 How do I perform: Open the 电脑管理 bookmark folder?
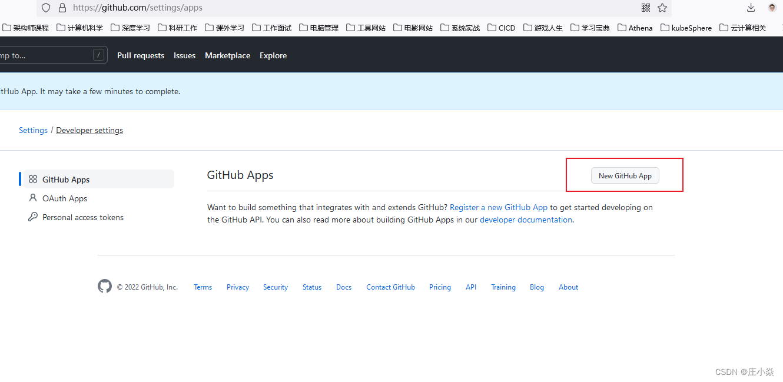(x=318, y=28)
